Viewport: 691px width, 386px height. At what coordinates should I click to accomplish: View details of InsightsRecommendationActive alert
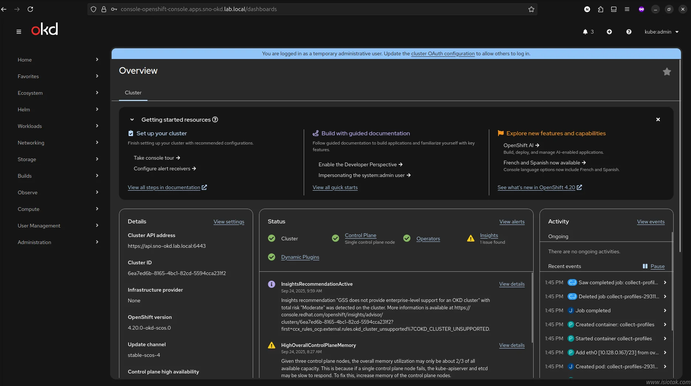(512, 284)
